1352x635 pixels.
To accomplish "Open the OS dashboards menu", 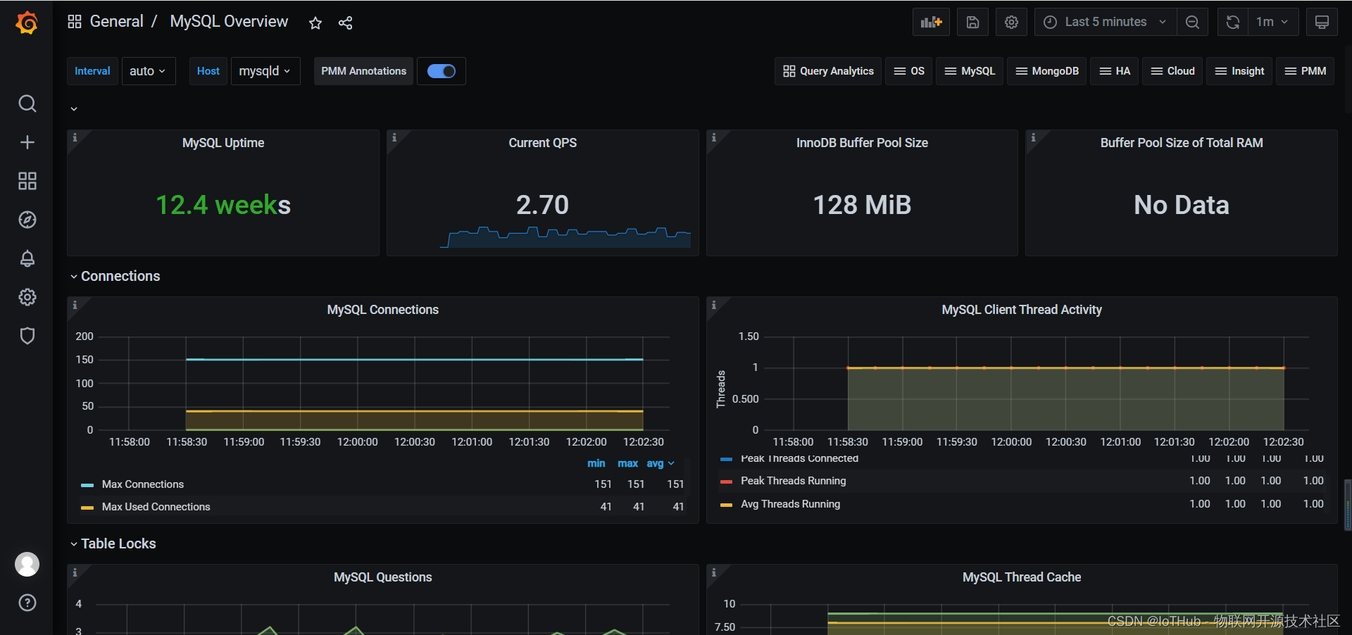I will point(909,71).
